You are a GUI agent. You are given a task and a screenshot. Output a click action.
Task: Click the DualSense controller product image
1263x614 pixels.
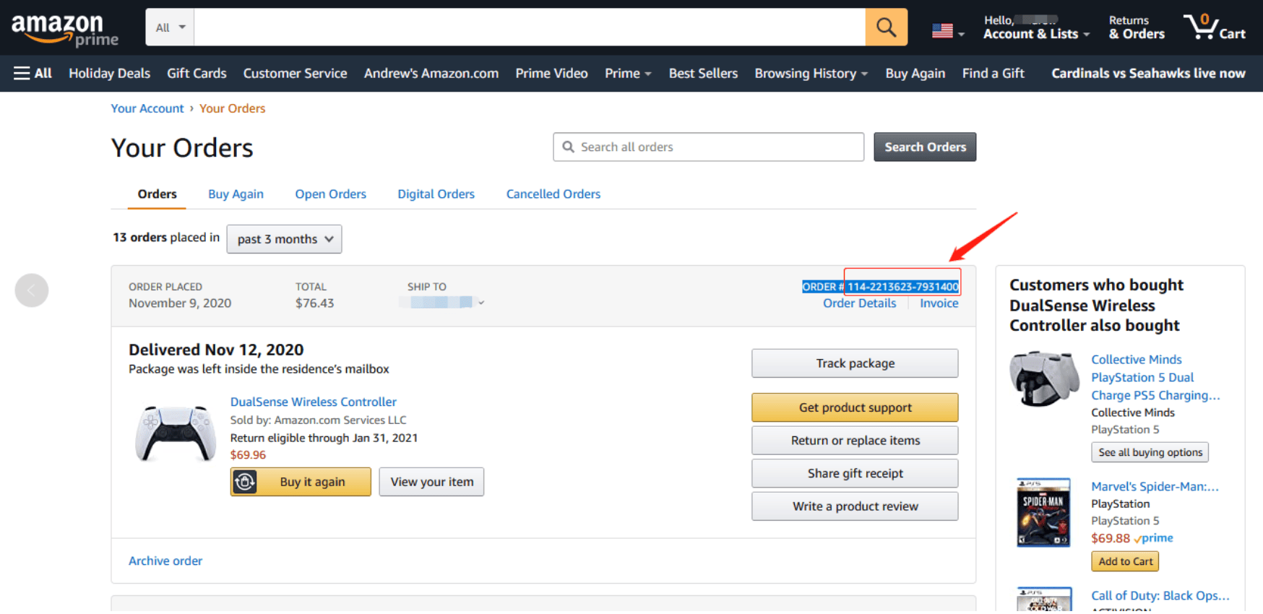point(176,433)
